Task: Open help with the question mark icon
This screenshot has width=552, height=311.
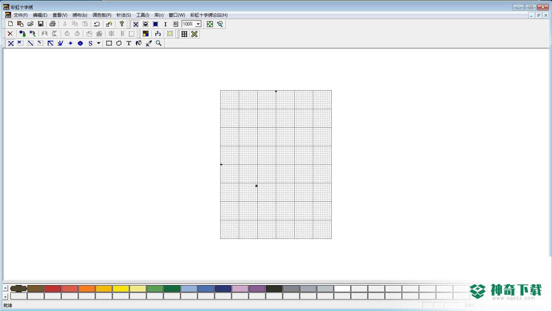Action: (x=121, y=24)
